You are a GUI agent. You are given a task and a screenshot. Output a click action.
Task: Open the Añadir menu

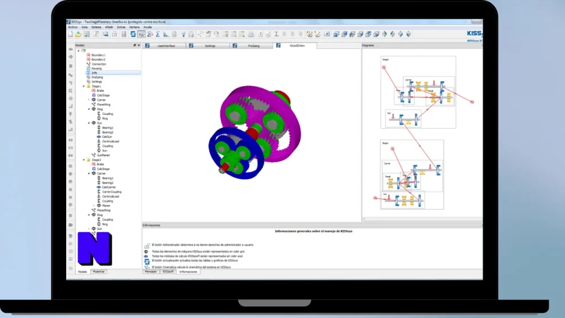pos(109,27)
